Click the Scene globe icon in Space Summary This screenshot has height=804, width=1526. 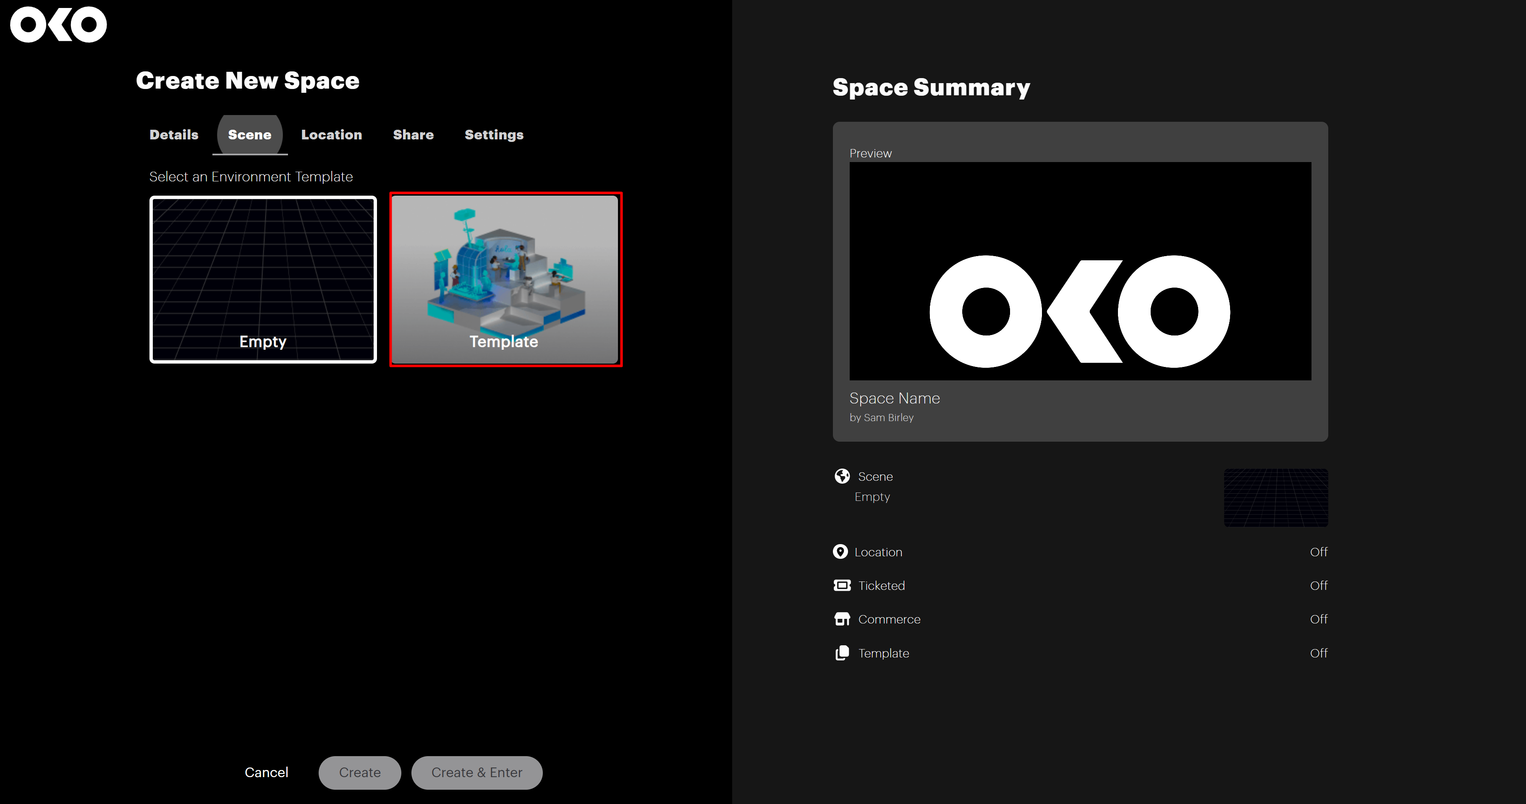click(x=842, y=476)
